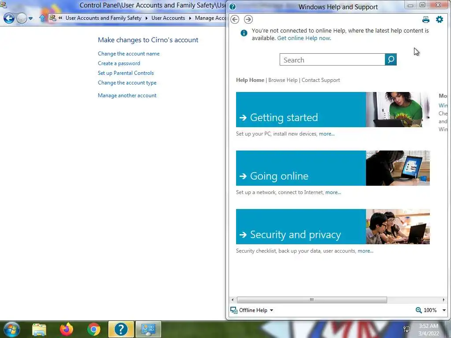The width and height of the screenshot is (451, 338).
Task: Open User Accounts and Family Safety breadcrumb
Action: (103, 18)
